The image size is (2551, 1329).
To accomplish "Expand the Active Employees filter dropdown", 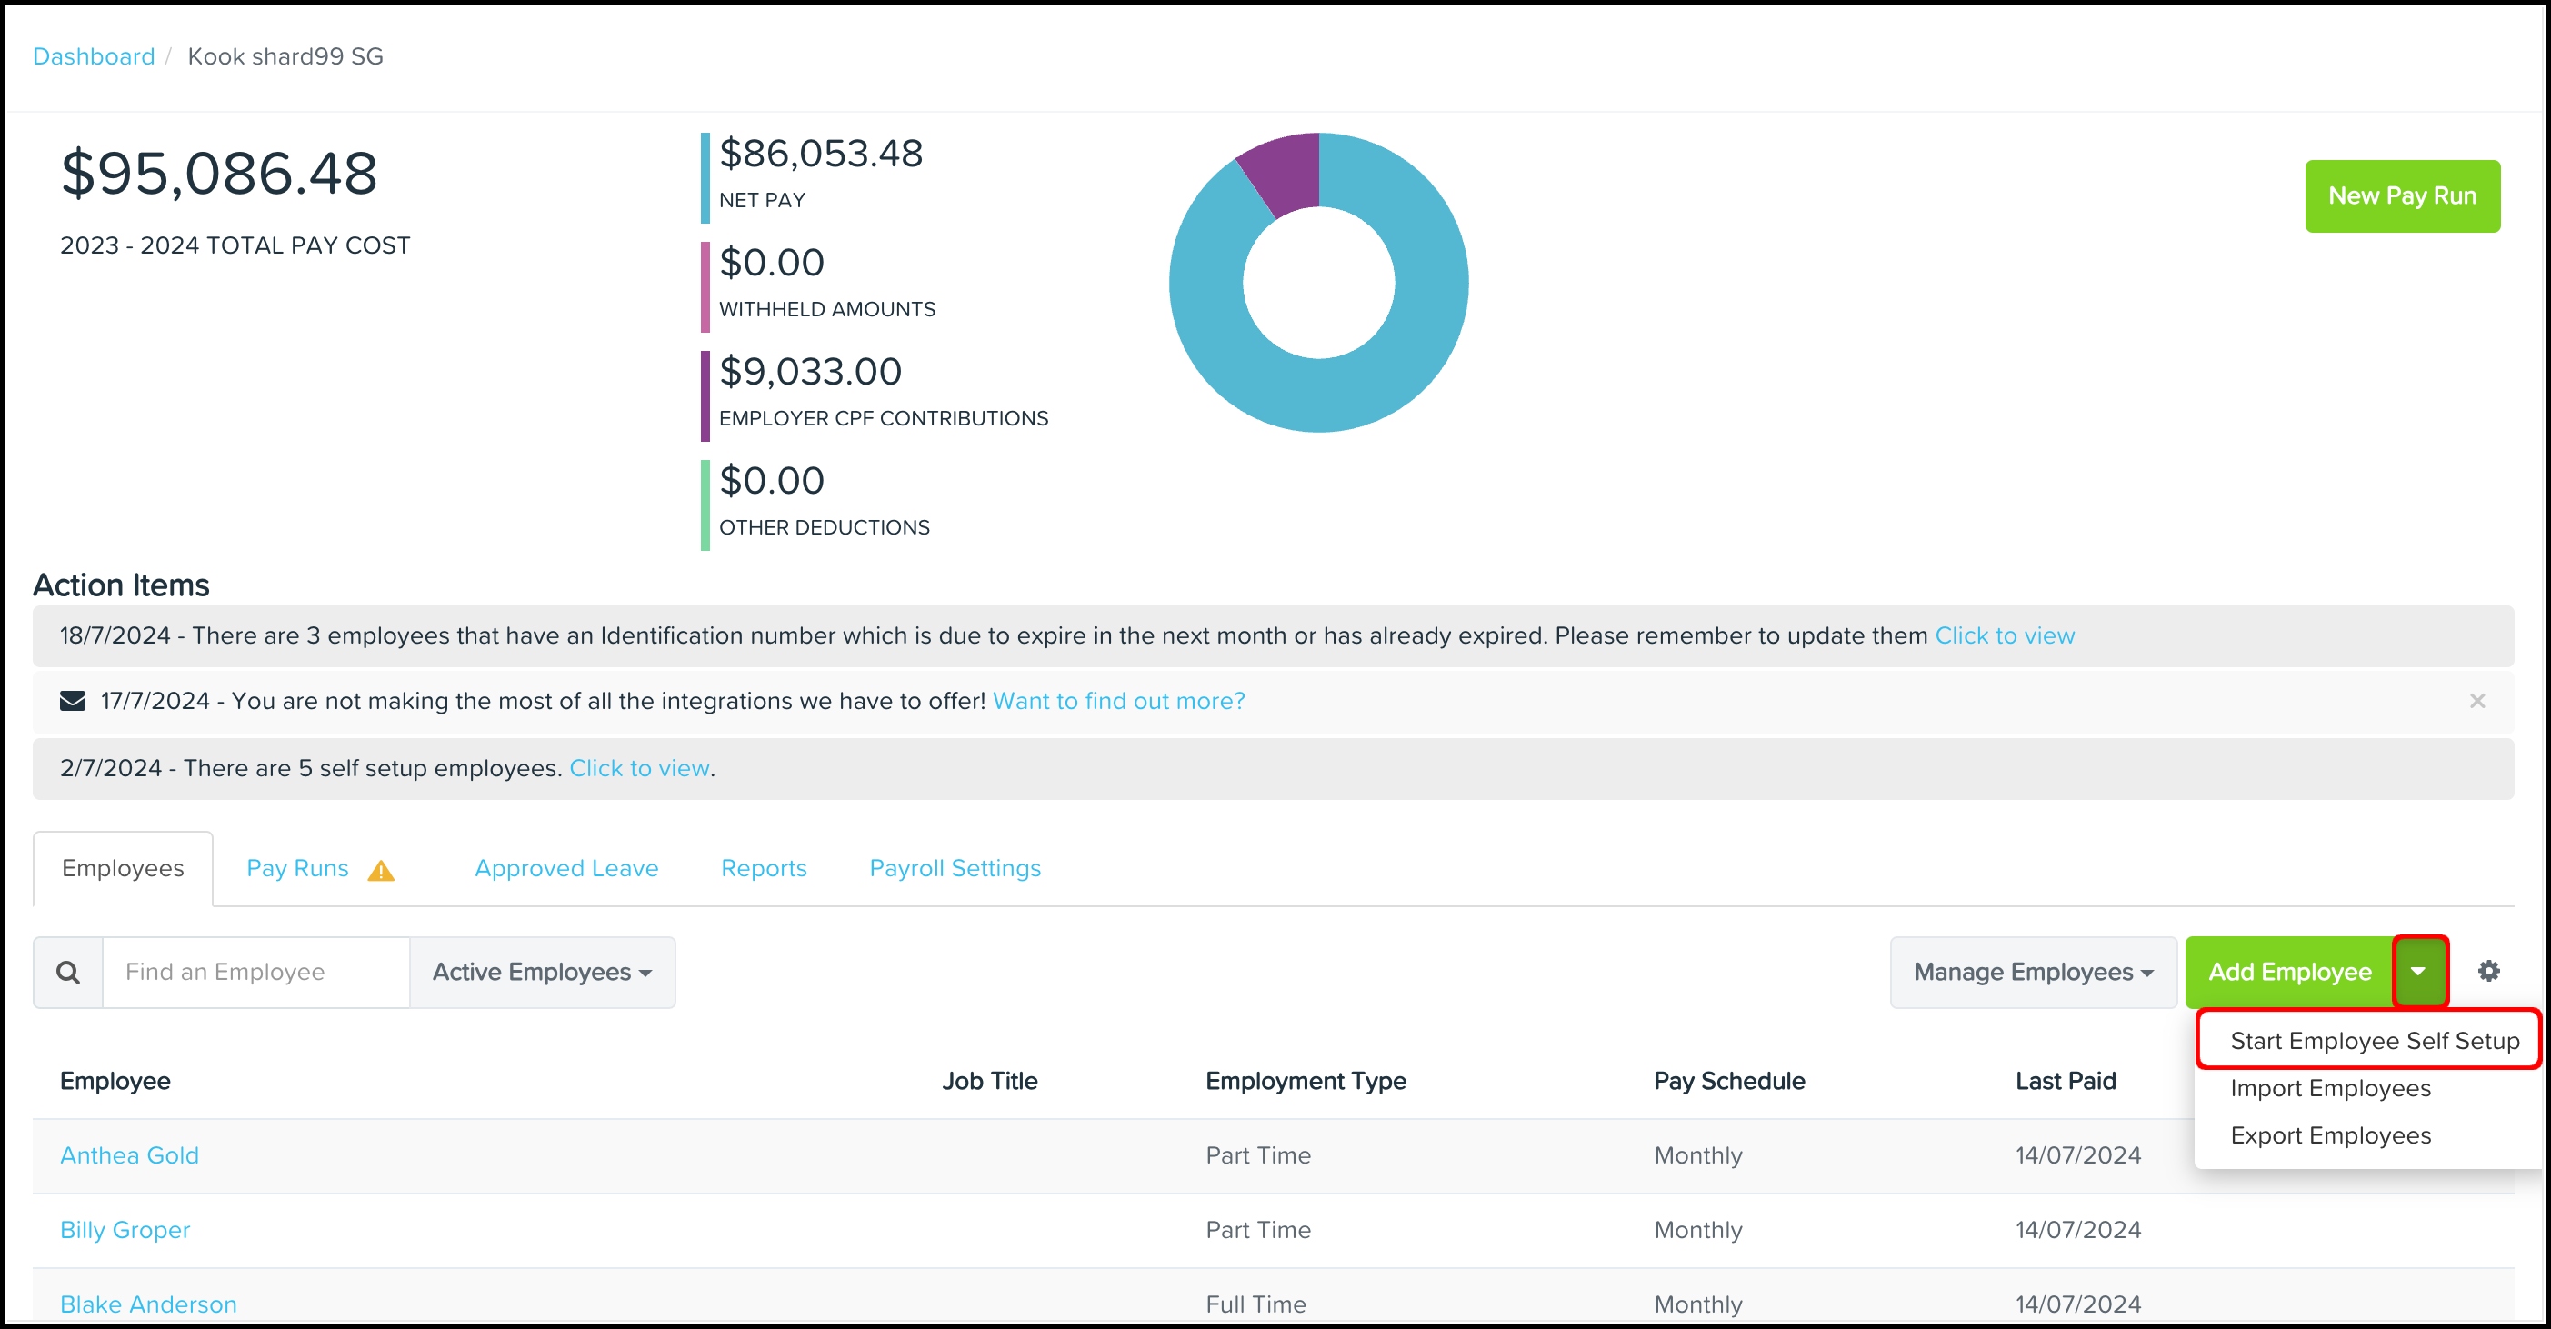I will click(x=542, y=972).
